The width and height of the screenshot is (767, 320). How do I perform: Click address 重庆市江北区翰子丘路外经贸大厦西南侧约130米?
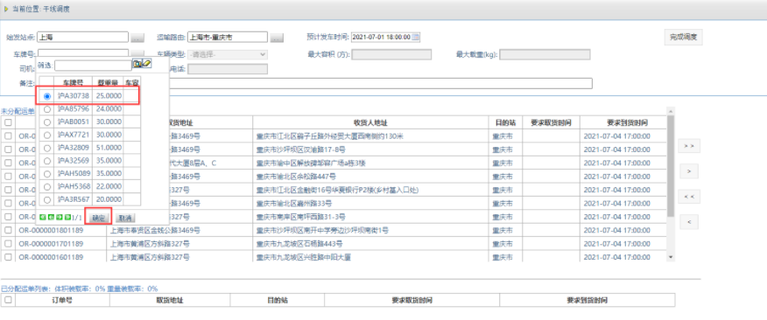click(x=330, y=136)
